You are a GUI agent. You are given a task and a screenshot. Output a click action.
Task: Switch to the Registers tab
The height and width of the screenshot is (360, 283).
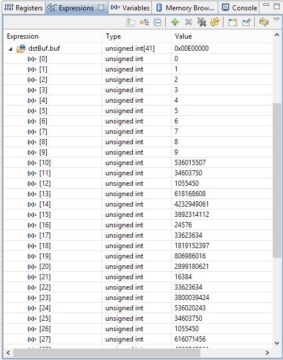pos(24,8)
